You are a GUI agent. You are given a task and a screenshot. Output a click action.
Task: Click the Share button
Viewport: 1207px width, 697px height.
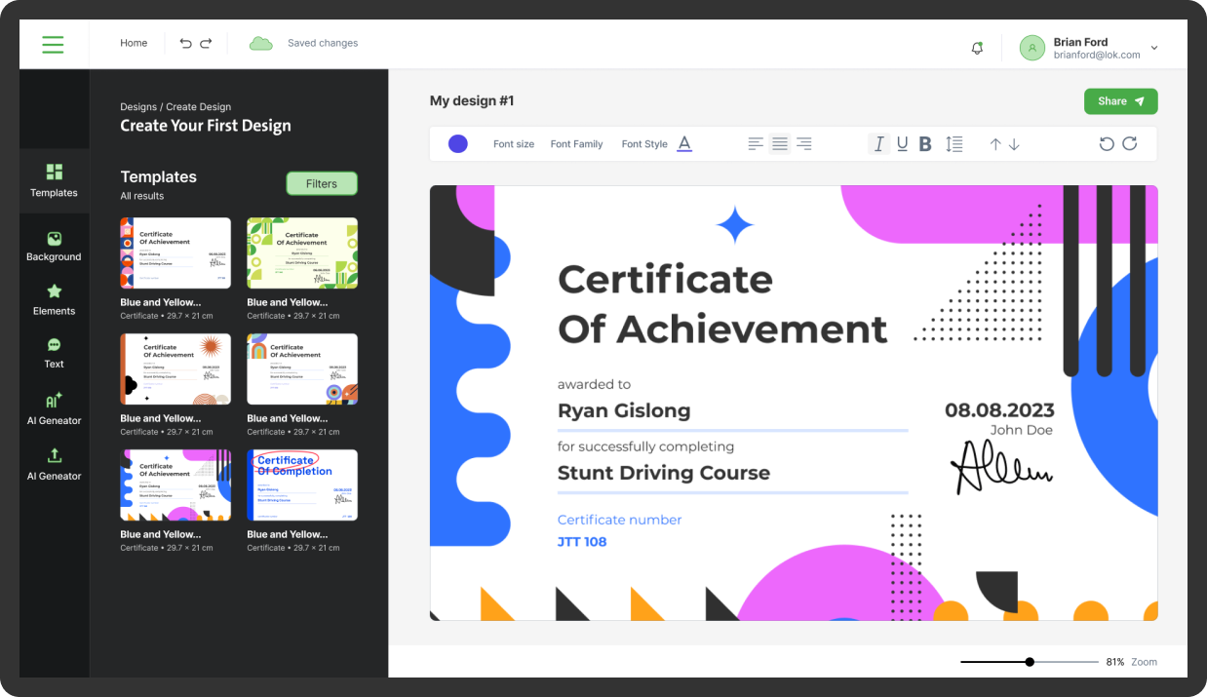point(1121,101)
